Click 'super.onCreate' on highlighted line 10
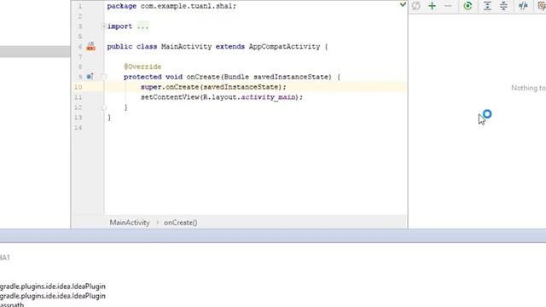The width and height of the screenshot is (546, 307). click(x=170, y=87)
